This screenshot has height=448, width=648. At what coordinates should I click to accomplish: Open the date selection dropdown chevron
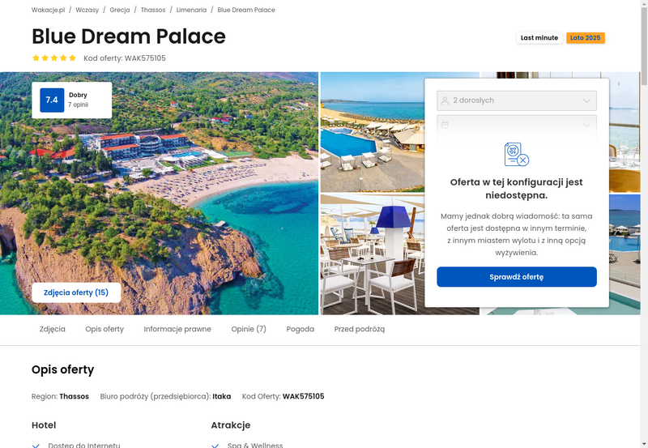click(586, 125)
